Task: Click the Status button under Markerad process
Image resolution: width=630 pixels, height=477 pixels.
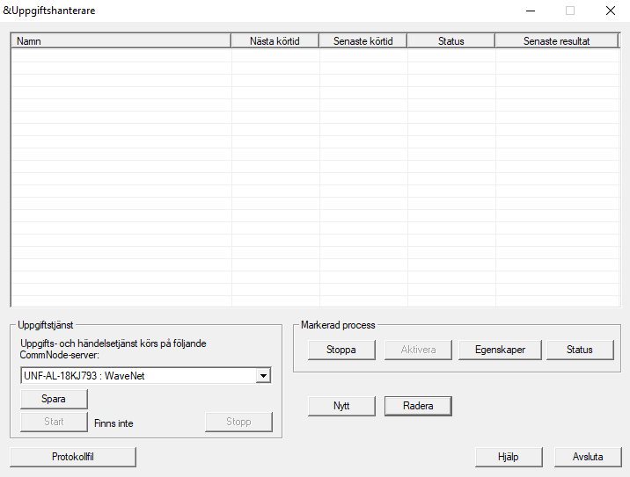Action: (579, 350)
